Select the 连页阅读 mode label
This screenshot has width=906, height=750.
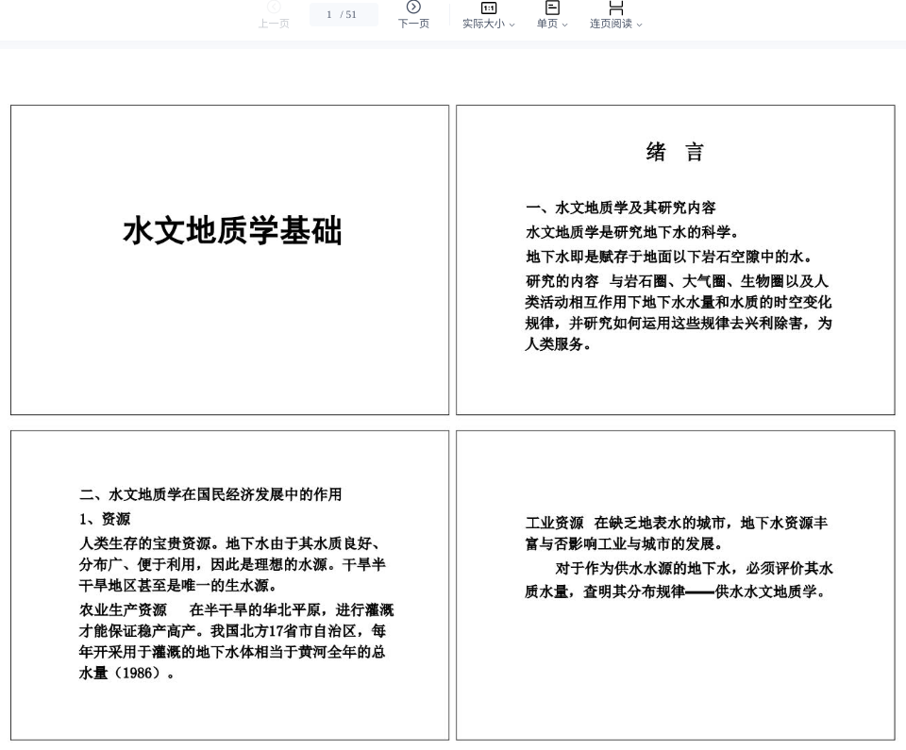point(611,24)
